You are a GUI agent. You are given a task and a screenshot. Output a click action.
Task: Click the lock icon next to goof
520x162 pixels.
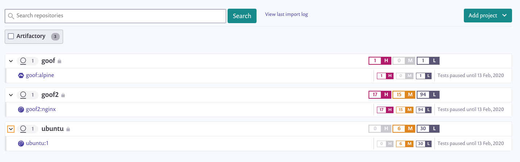(59, 61)
